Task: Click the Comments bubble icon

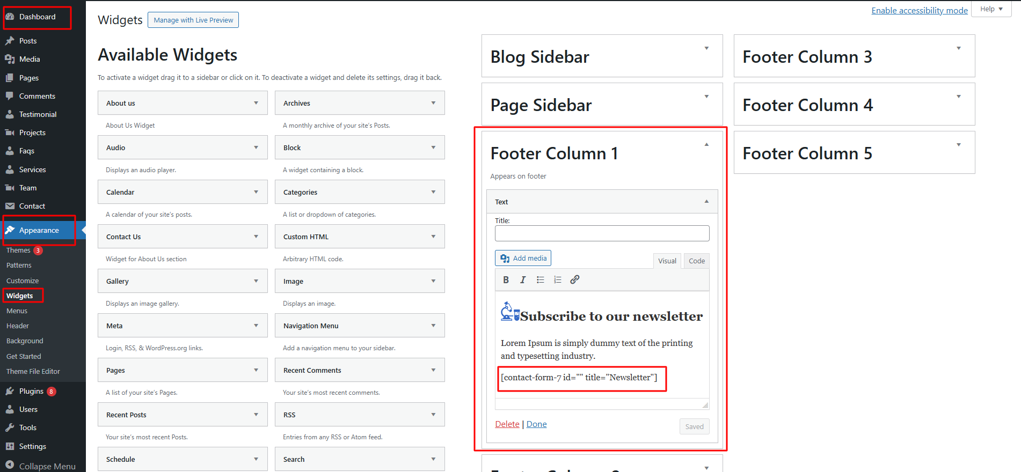Action: (x=10, y=96)
